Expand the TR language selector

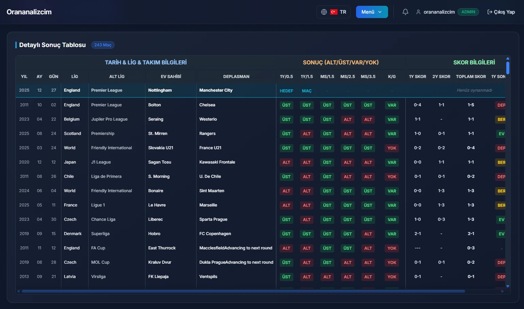343,12
